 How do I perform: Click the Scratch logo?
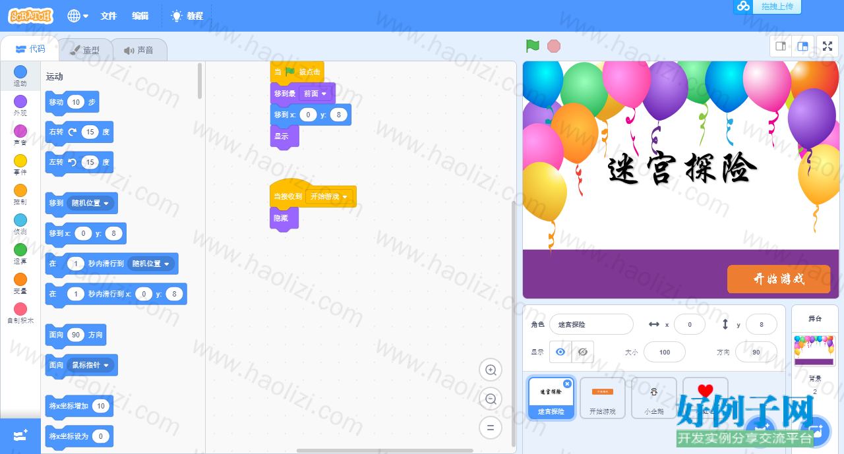31,16
